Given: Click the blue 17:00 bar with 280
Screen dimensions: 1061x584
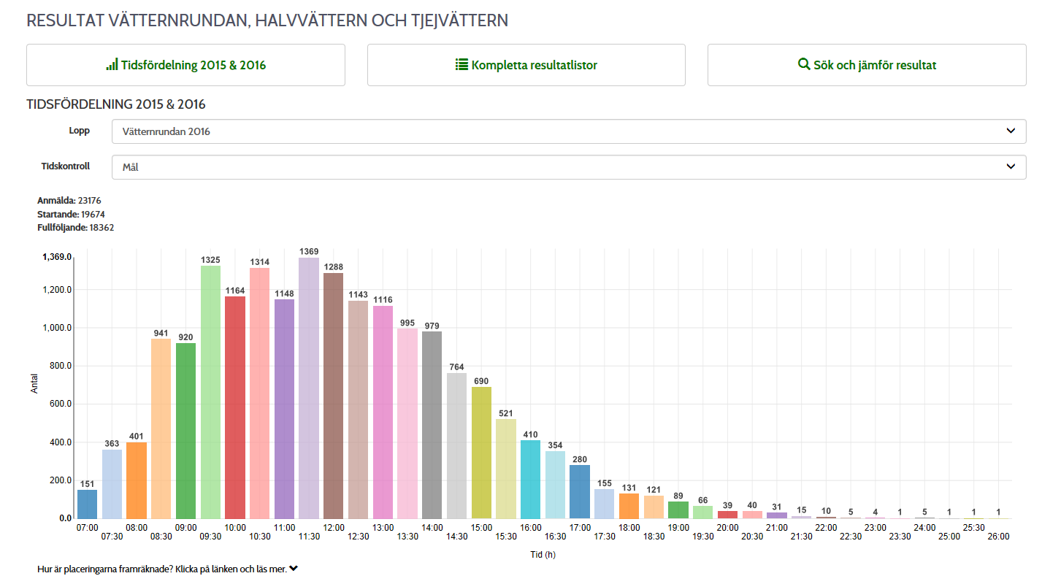Looking at the screenshot, I should point(580,492).
